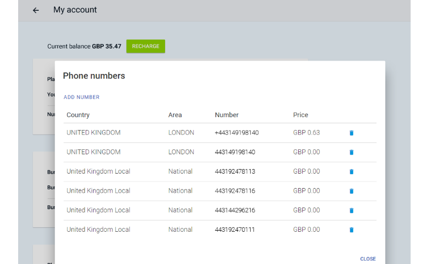Click the Country column header
The height and width of the screenshot is (264, 427).
pyautogui.click(x=78, y=115)
